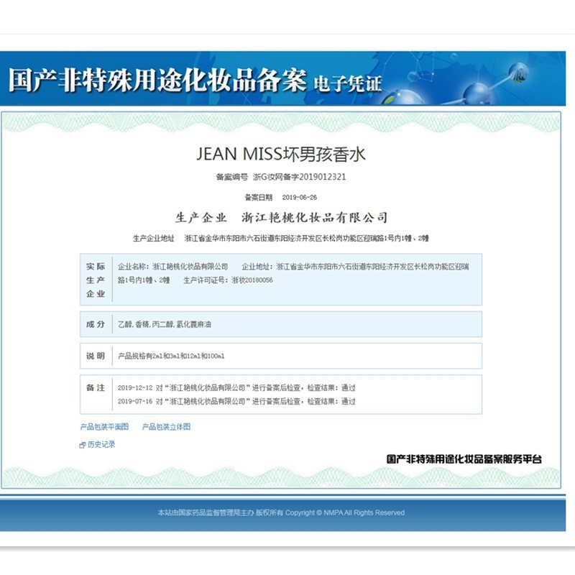Click the 2019-12-12 inspection remark line
The width and height of the screenshot is (575, 575).
tap(236, 387)
